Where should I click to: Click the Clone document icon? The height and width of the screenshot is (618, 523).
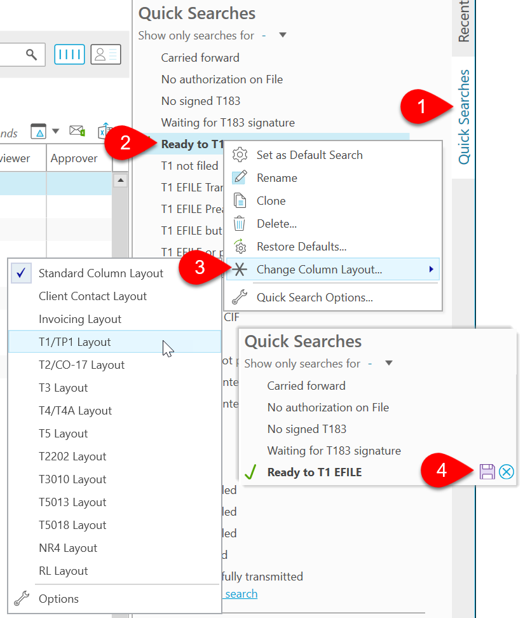(x=240, y=201)
